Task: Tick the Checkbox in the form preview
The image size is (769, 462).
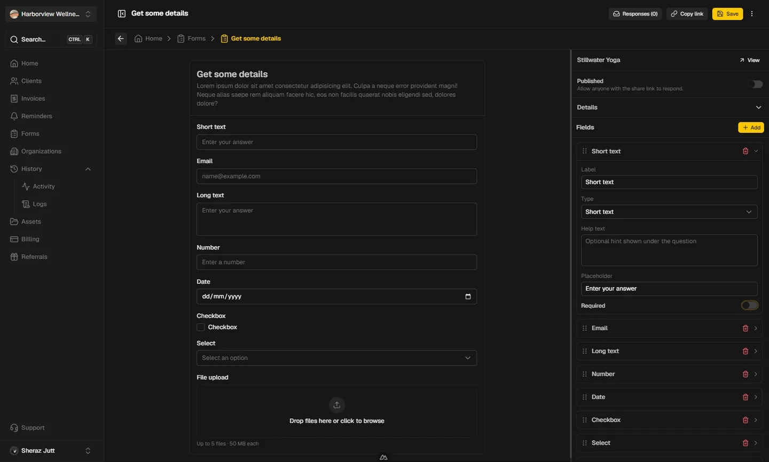Action: (201, 328)
